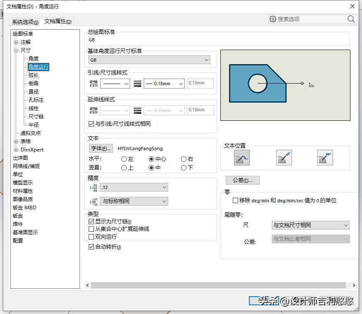Click the 字体(F)... button
Screen dimensions: 362x314
pos(101,149)
